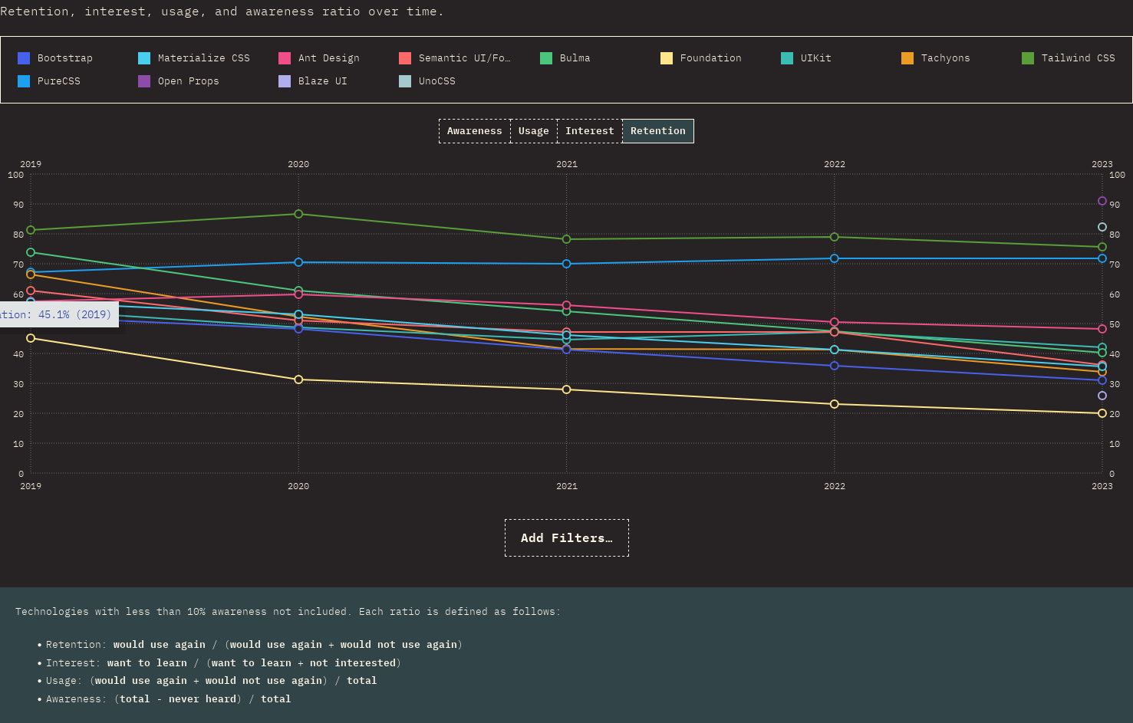Click the Blaze UI legend color swatch
1133x723 pixels.
pos(285,81)
